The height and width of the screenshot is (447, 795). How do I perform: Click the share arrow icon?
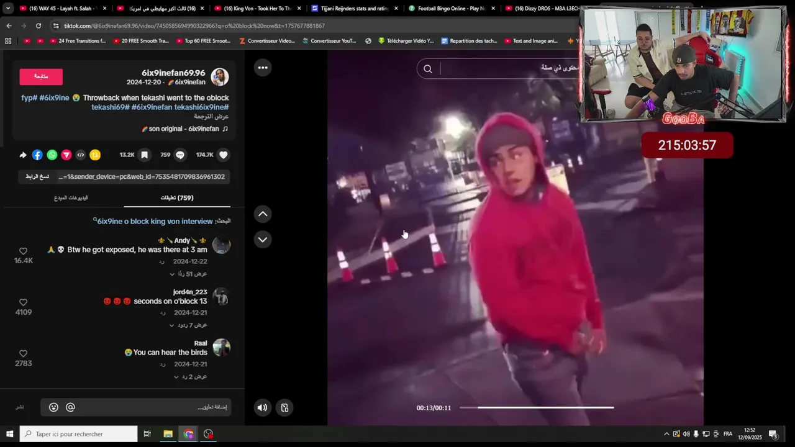(x=23, y=155)
